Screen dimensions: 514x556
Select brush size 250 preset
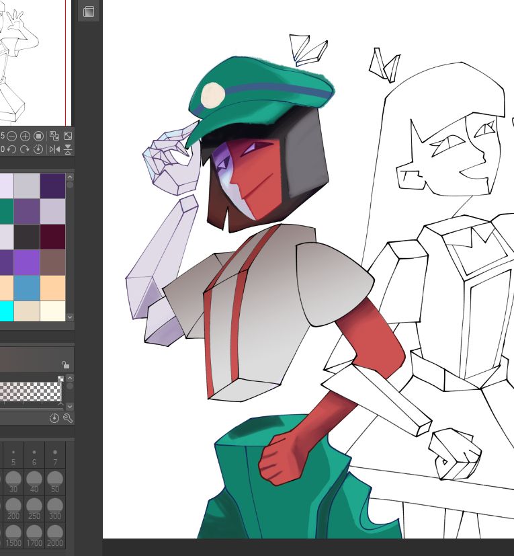coord(34,509)
